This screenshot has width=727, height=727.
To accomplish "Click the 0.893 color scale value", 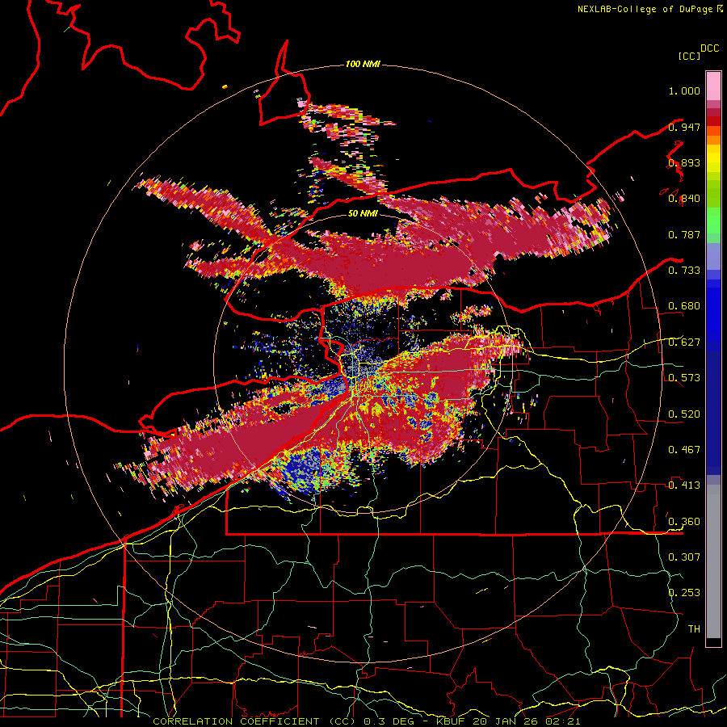I will pos(684,162).
